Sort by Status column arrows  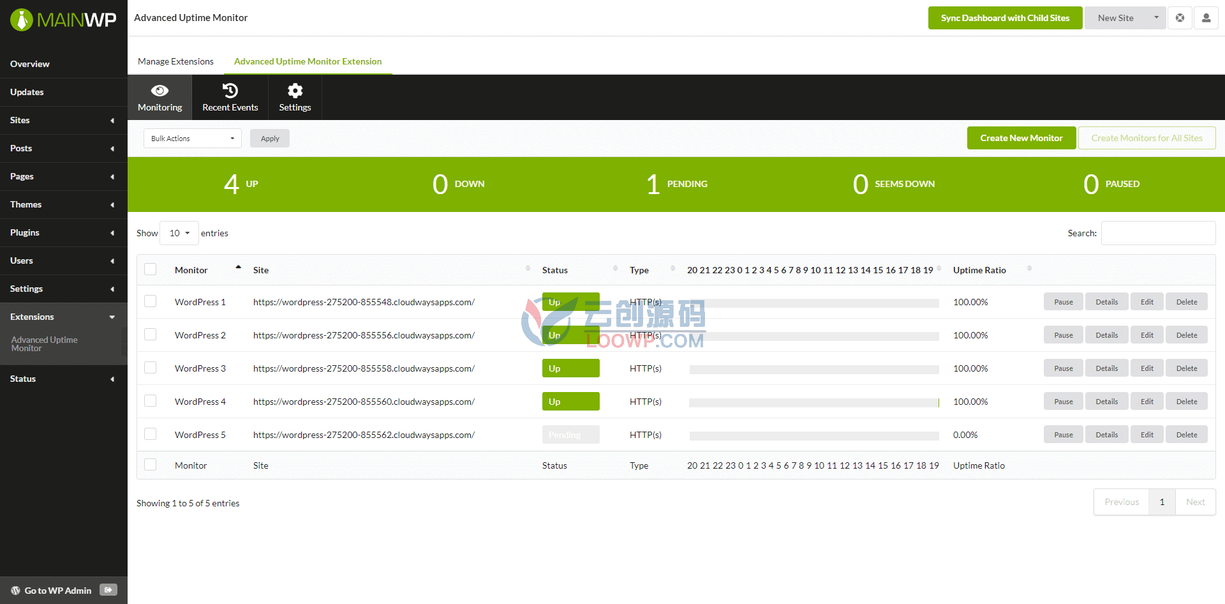pos(615,269)
